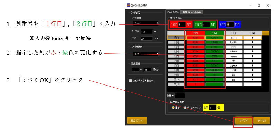Click the app icon in the title bar
This screenshot has width=278, height=130.
pos(128,5)
